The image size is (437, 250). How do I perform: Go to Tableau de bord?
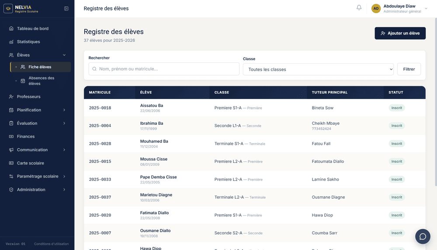point(33,28)
